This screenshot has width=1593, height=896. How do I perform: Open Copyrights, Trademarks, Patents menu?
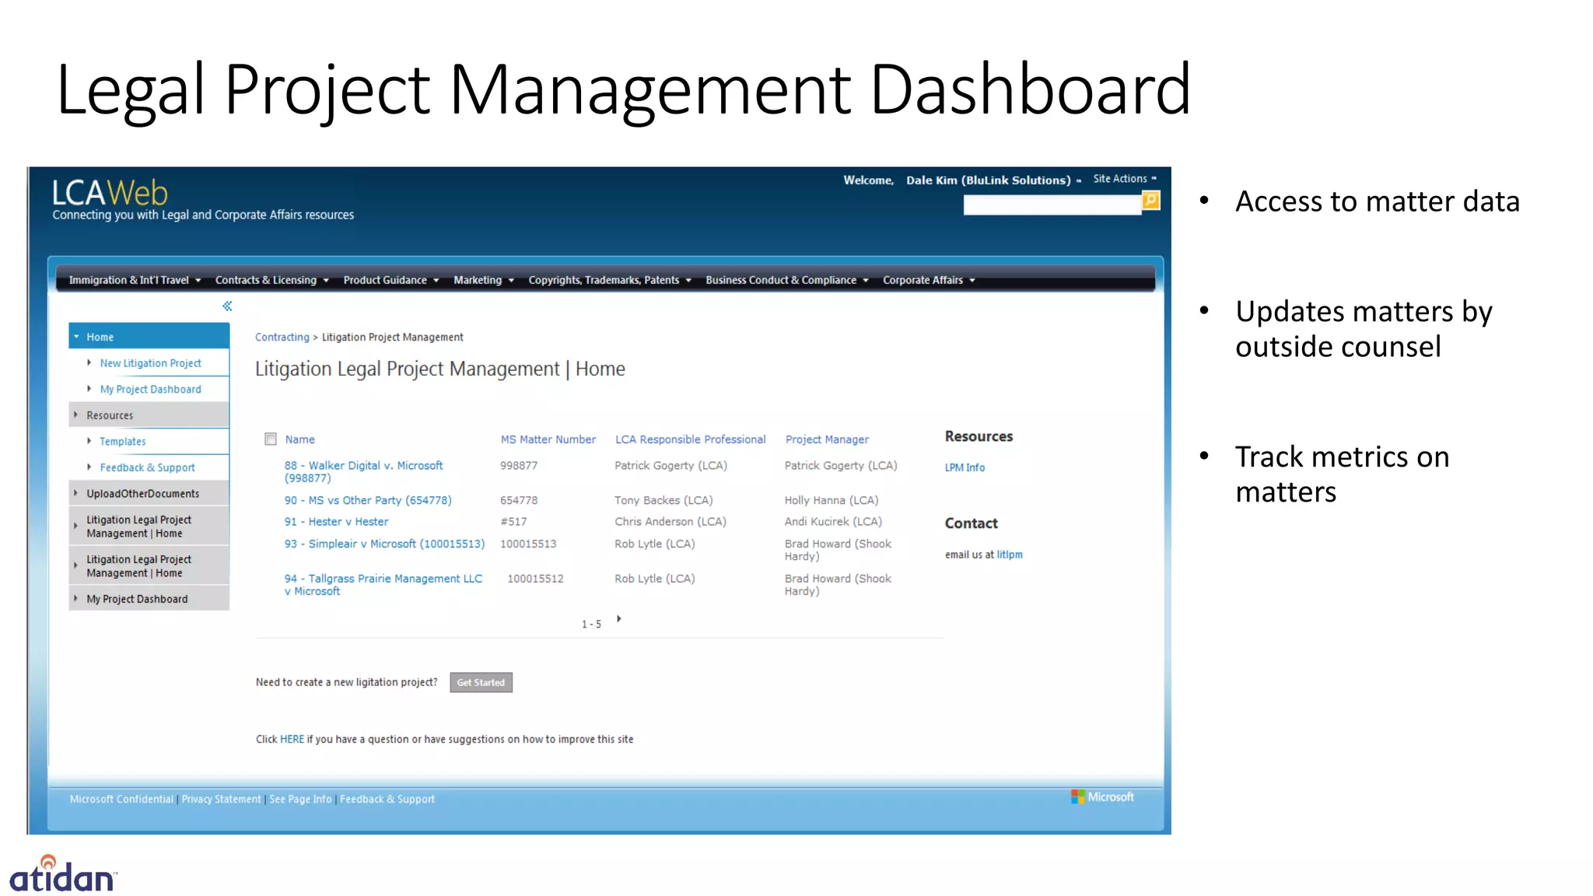(610, 280)
